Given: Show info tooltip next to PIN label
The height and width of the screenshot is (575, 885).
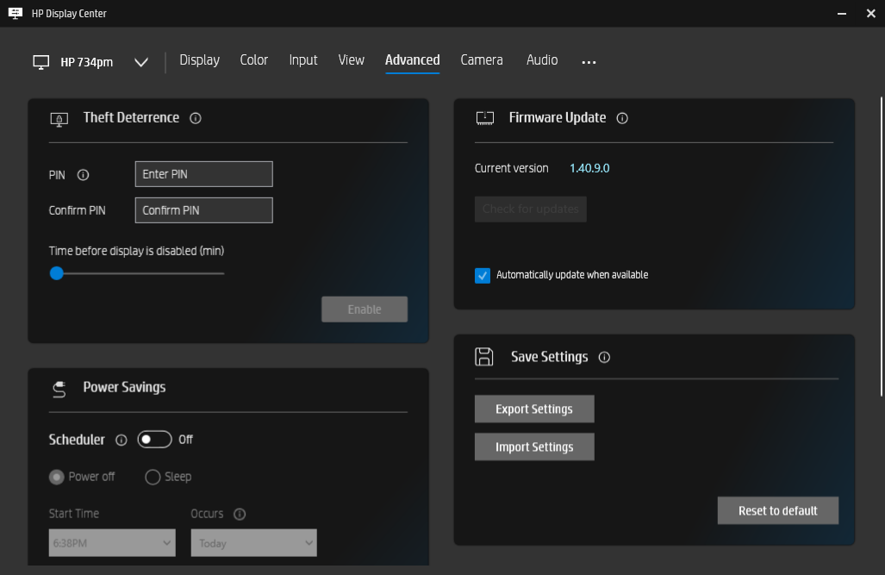Looking at the screenshot, I should (x=83, y=175).
